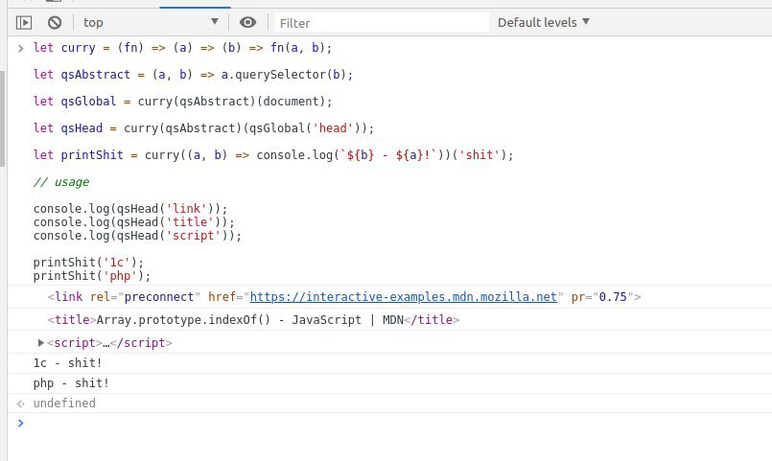Toggle the console sidebar panel icon
Image resolution: width=772 pixels, height=461 pixels.
click(24, 23)
